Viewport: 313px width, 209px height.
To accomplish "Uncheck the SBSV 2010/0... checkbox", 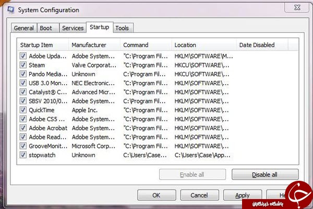I will [23, 101].
